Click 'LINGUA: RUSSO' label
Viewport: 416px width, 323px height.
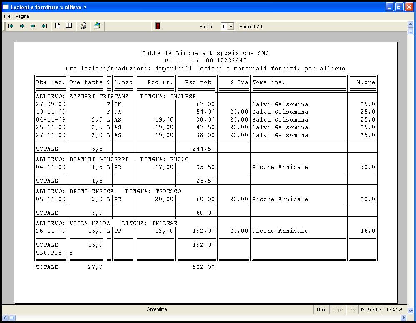point(164,159)
